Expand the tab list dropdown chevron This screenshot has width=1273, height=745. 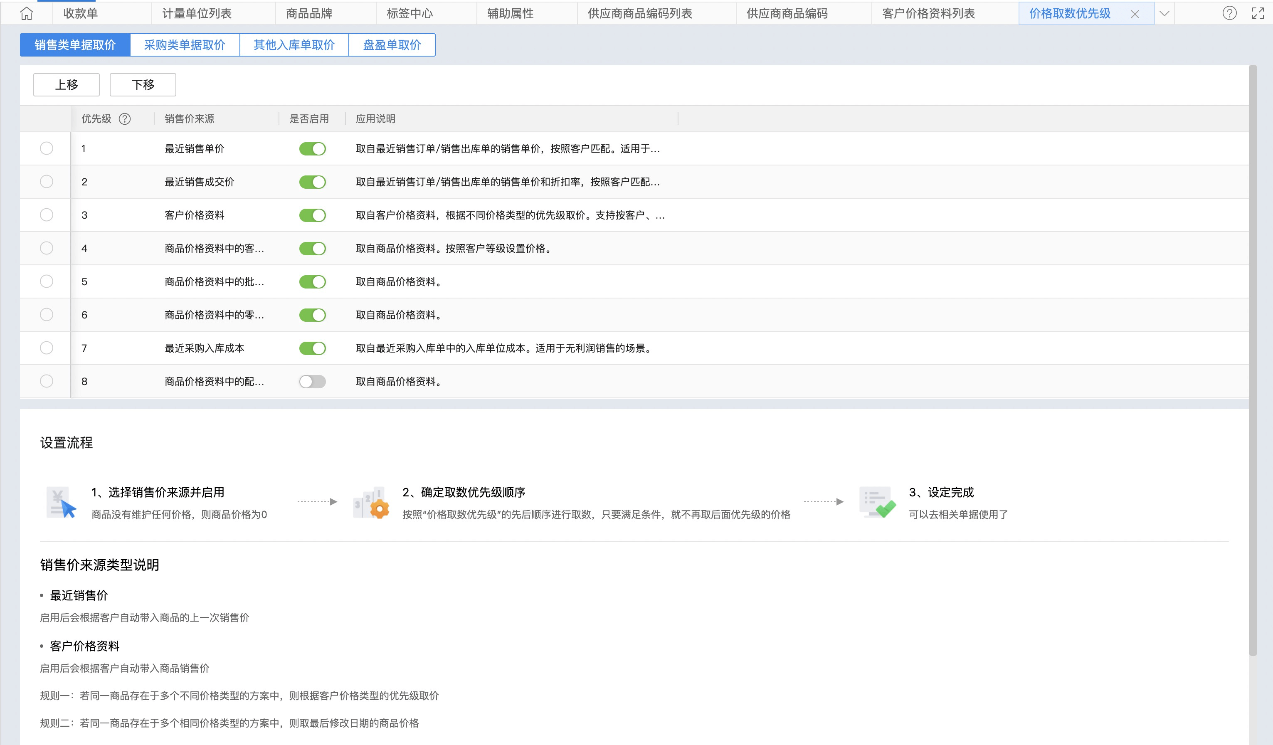point(1164,14)
